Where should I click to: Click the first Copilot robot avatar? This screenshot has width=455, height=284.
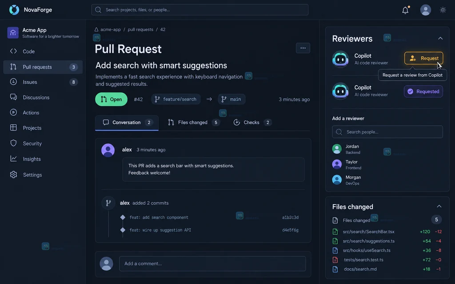pyautogui.click(x=340, y=59)
